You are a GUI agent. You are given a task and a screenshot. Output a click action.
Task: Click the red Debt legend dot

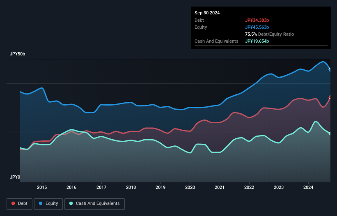pyautogui.click(x=13, y=203)
